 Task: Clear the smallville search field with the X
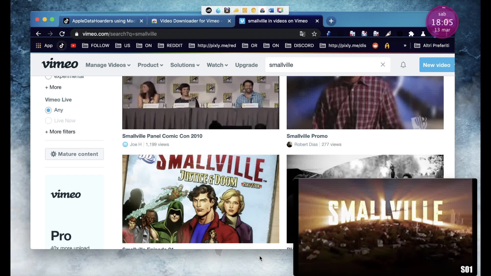pos(383,65)
